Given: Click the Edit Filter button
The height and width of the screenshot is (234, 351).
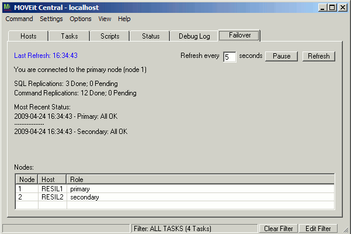Looking at the screenshot, I should [x=318, y=229].
